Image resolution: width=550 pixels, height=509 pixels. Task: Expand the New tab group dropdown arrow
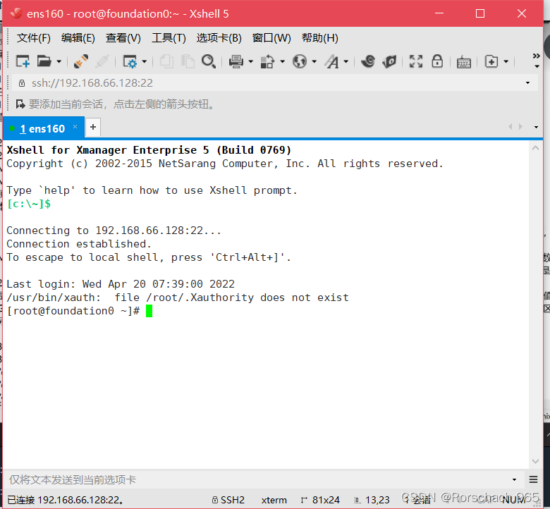[506, 62]
